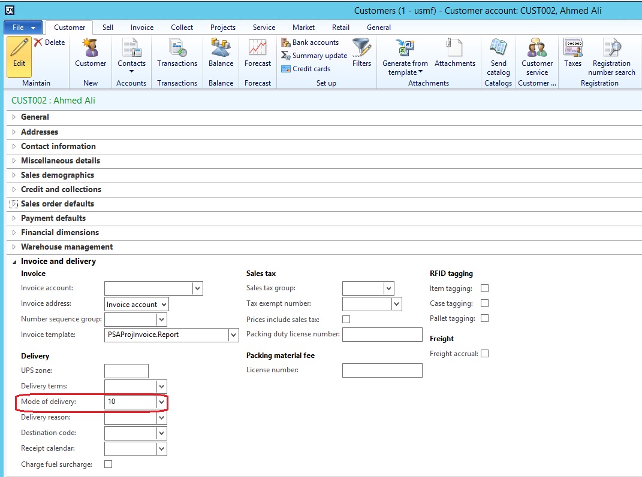Click inside the UPS zone field
This screenshot has height=477, width=642.
(x=126, y=370)
